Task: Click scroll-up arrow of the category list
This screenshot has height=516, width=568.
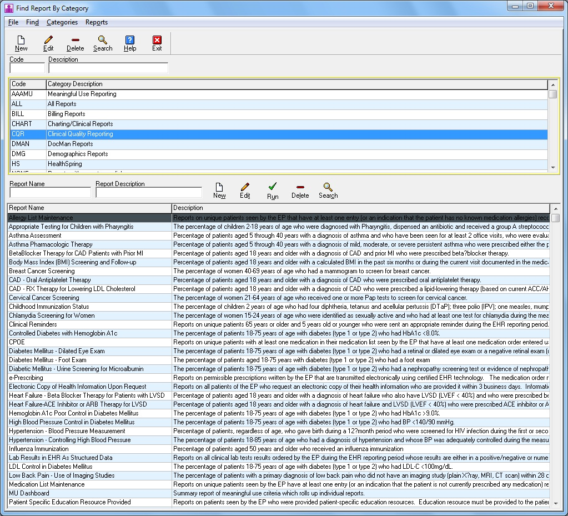Action: (553, 85)
